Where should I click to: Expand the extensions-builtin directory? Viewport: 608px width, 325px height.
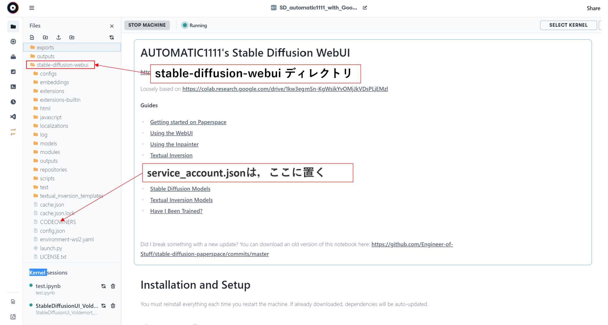(60, 100)
